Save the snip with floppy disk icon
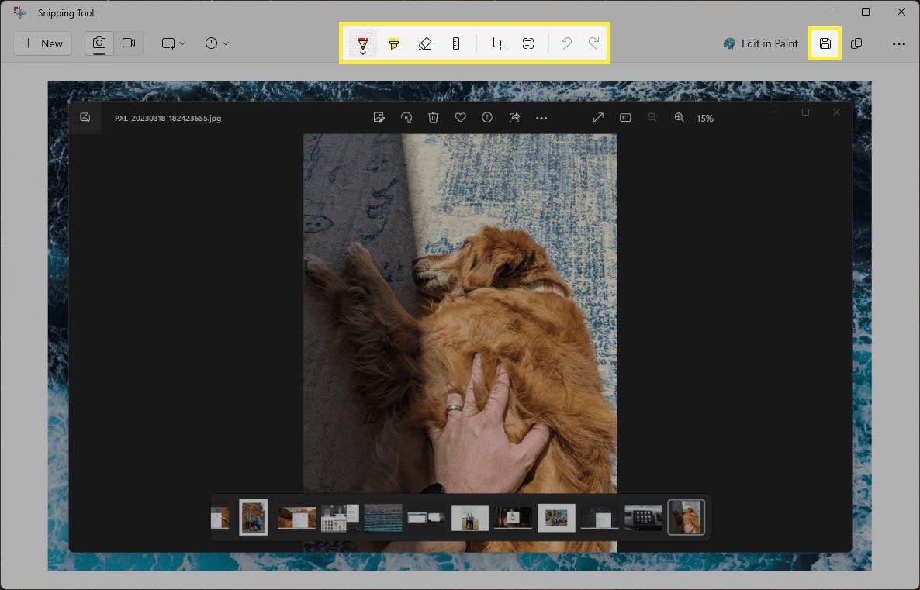Screen dimensions: 920x590 [x=825, y=43]
